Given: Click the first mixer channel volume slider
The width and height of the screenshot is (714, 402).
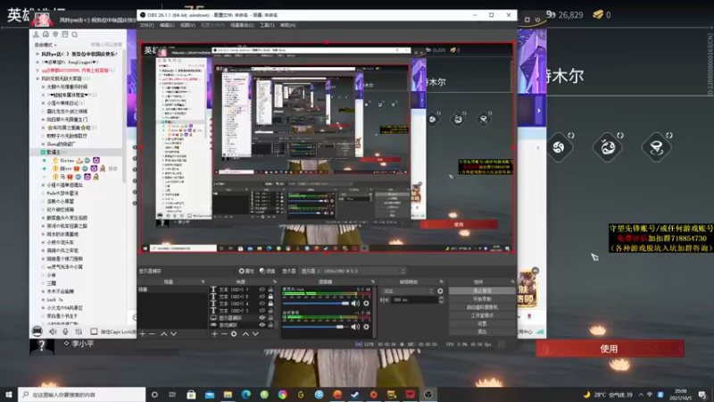Looking at the screenshot, I should click(x=316, y=303).
